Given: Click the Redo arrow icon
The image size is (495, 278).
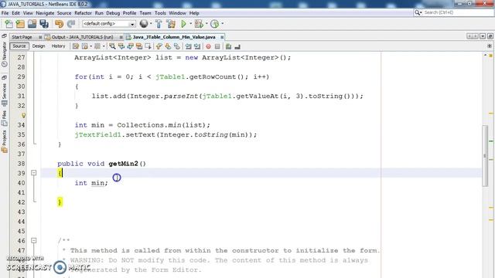Looking at the screenshot, I should click(71, 24).
